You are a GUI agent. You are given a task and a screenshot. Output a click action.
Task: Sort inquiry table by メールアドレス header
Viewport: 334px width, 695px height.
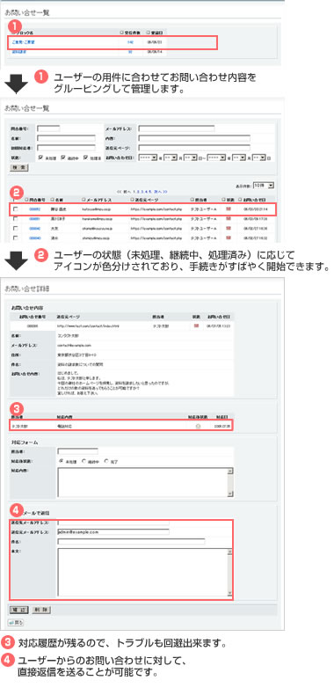coord(98,200)
